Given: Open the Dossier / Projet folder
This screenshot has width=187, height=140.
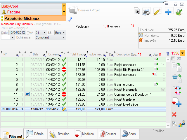Looking at the screenshot, I should pos(73,10).
